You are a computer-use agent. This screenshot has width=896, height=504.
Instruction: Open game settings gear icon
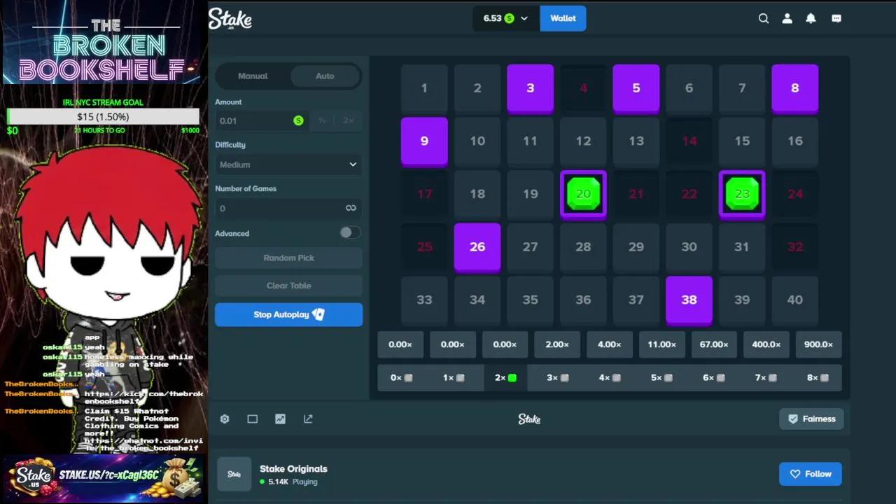225,419
